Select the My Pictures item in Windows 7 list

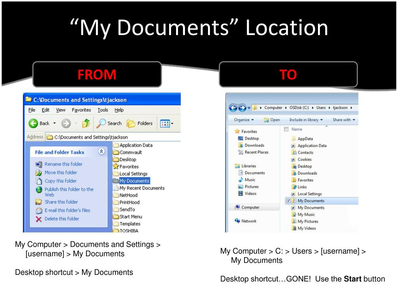[x=305, y=221]
